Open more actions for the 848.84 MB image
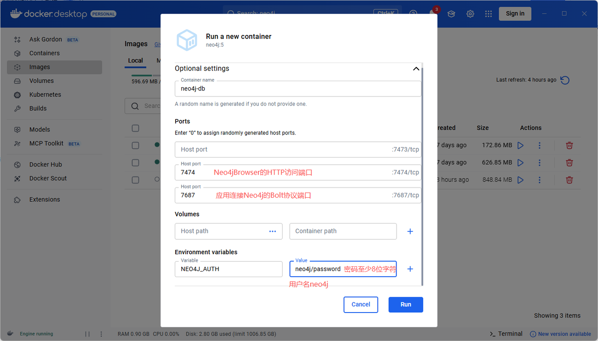Viewport: 598px width, 341px height. [x=540, y=180]
